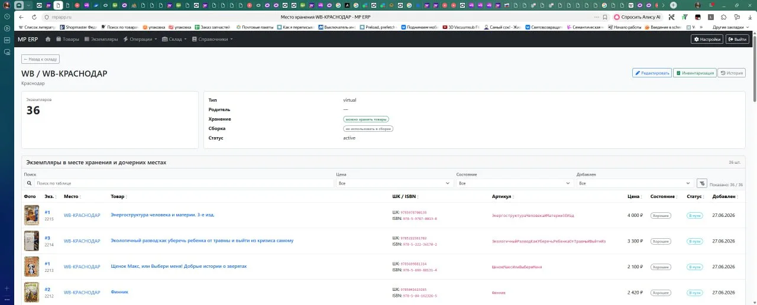
Task: Open WB-КРАСНОДАР link in Щенок Макс row
Action: (x=82, y=267)
